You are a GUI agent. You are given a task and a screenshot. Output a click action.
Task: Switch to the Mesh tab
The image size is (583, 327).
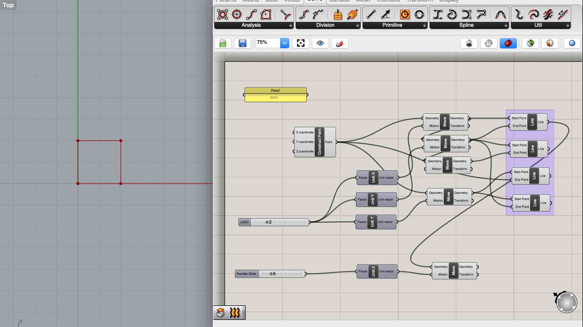pyautogui.click(x=363, y=1)
